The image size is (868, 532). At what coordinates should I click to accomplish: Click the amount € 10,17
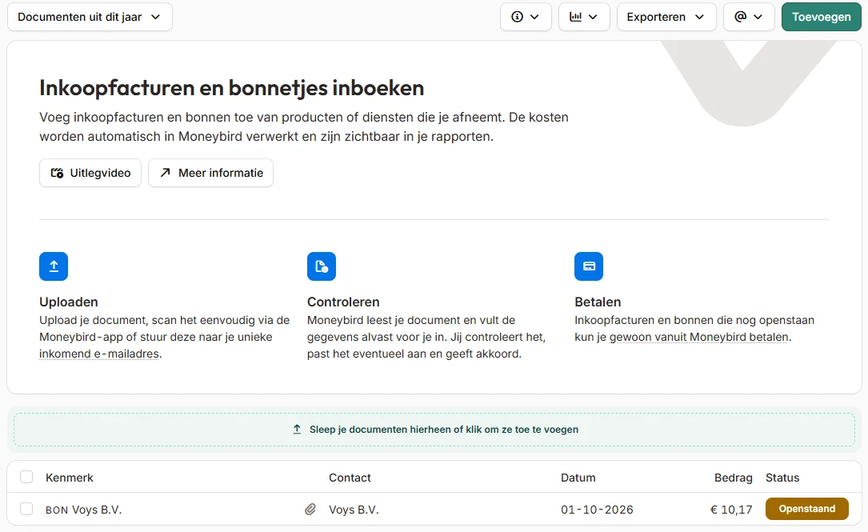click(x=731, y=510)
